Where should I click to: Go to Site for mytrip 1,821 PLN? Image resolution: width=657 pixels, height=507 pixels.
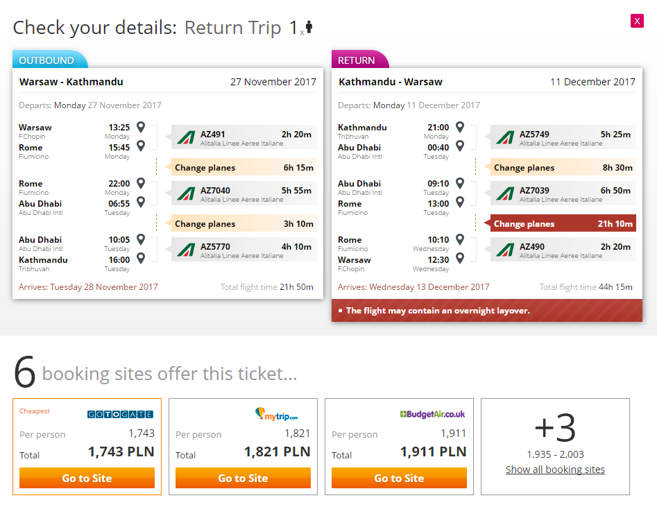pos(243,478)
